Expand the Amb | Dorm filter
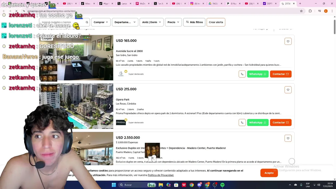Viewport: 336px width, 189px height. point(151,22)
